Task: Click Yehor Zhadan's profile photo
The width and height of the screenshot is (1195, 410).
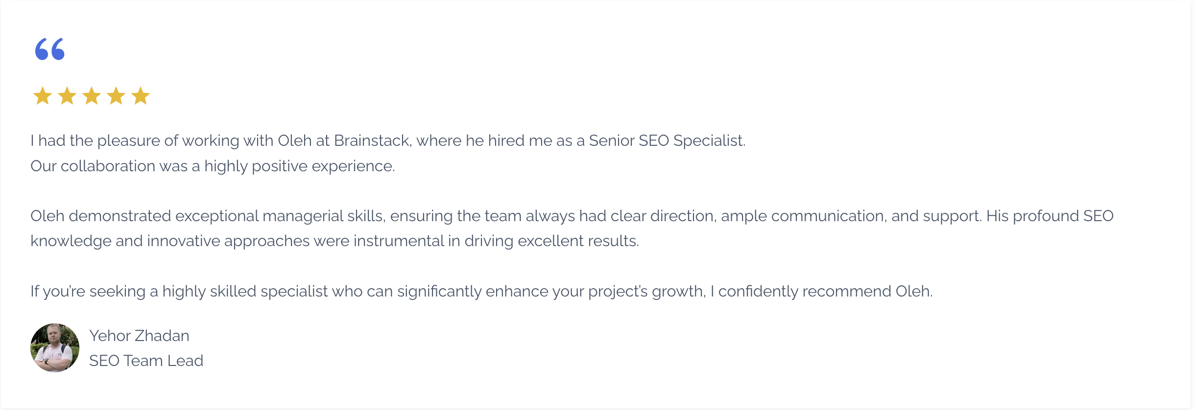Action: [55, 348]
